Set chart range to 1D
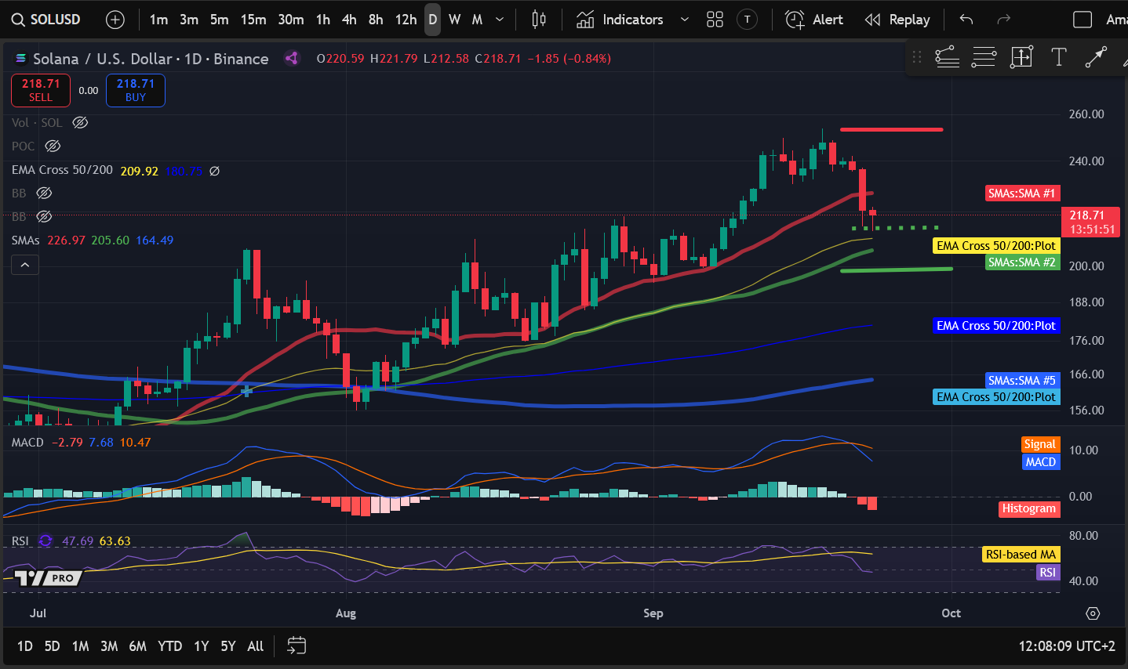This screenshot has height=669, width=1128. click(x=25, y=646)
